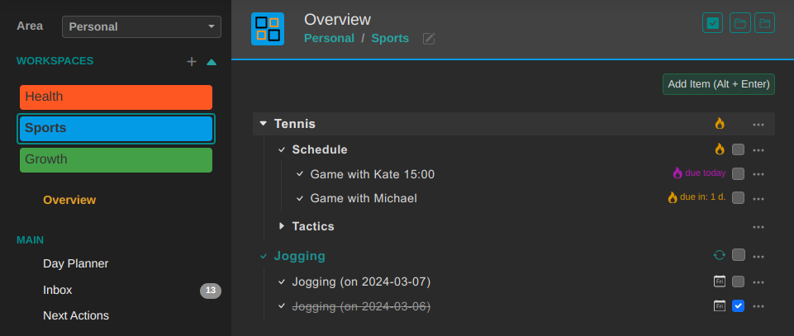Click the Inbox count badge 13
Image resolution: width=794 pixels, height=336 pixels.
pos(211,291)
